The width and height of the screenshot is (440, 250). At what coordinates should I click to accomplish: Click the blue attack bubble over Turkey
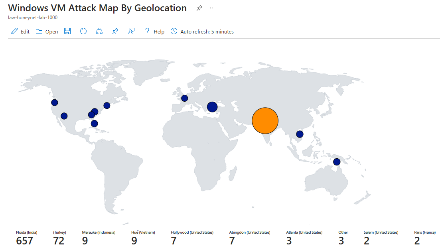212,106
